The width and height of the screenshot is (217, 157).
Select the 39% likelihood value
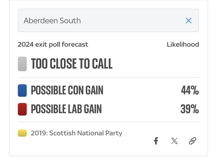click(190, 109)
